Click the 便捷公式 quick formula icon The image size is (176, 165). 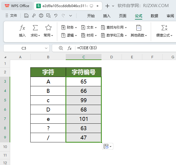click(164, 28)
